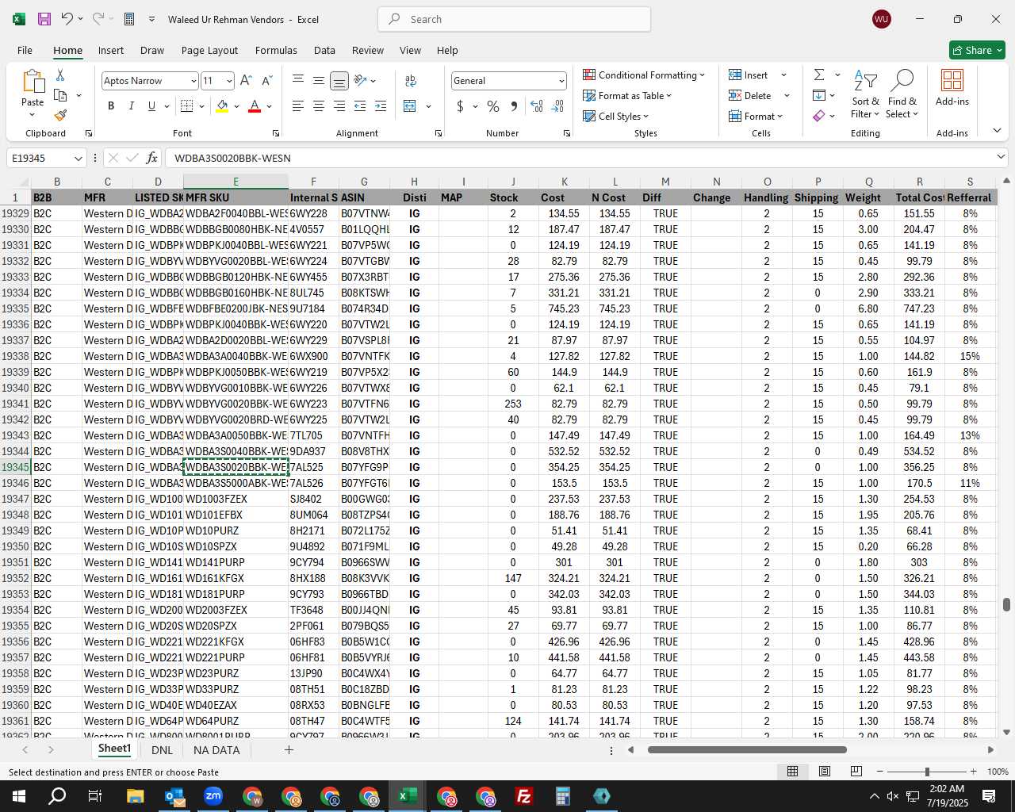This screenshot has height=812, width=1015.
Task: Click the Cut scissors icon
Action: tap(60, 75)
